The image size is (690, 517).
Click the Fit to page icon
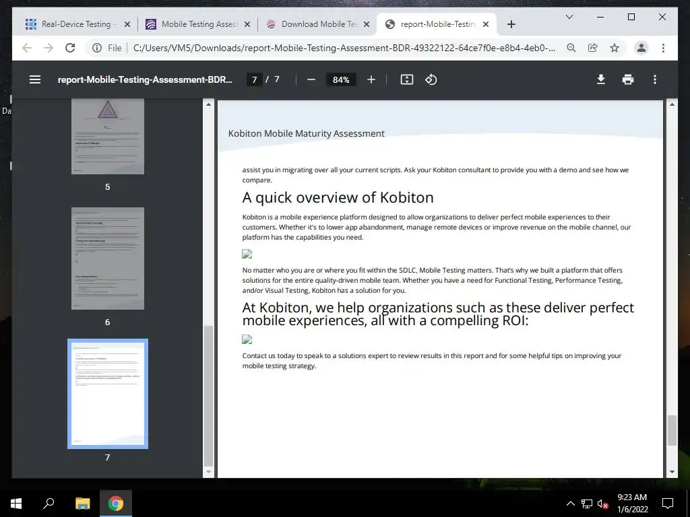[x=406, y=79]
